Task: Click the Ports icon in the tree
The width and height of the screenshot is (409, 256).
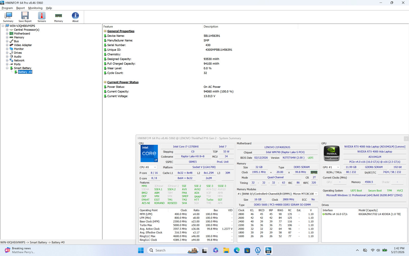Action: point(11,64)
